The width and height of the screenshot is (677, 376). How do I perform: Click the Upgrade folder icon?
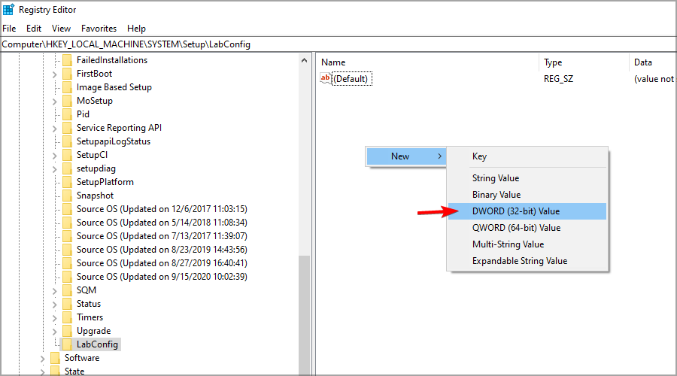click(67, 331)
